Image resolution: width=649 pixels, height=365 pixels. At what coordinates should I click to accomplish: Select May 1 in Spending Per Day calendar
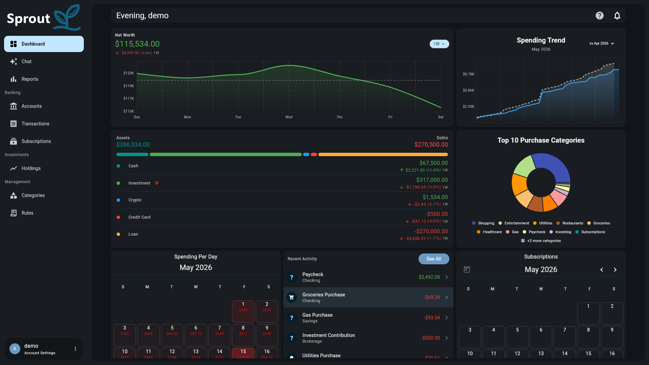tap(243, 312)
